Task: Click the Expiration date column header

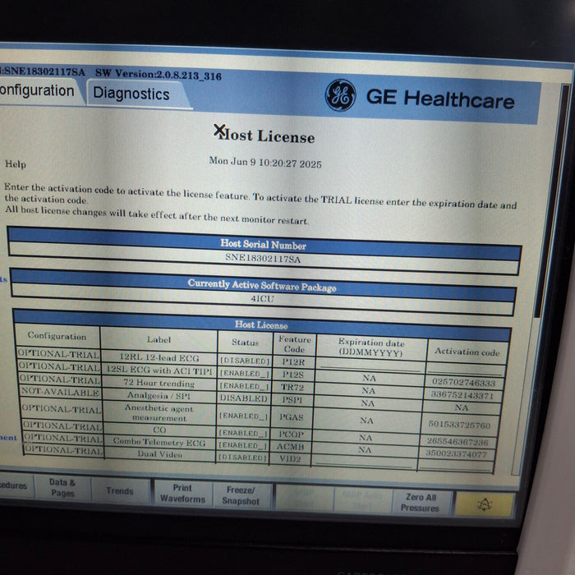Action: click(371, 347)
